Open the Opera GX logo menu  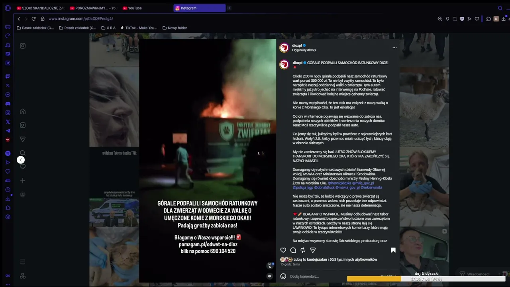[x=8, y=8]
